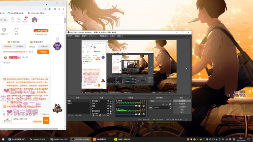Click 开始录制 start recording button
This screenshot has height=142, width=253.
point(182,104)
